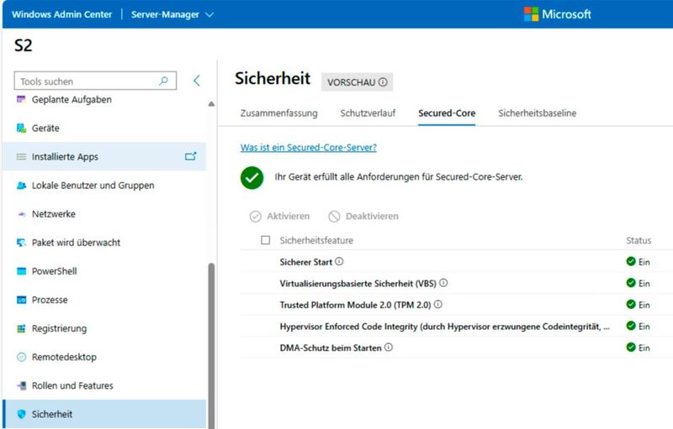Select the Hypervisor Enforced Code Integrity row

point(457,327)
